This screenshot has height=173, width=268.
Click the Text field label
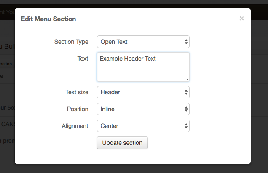tap(83, 59)
